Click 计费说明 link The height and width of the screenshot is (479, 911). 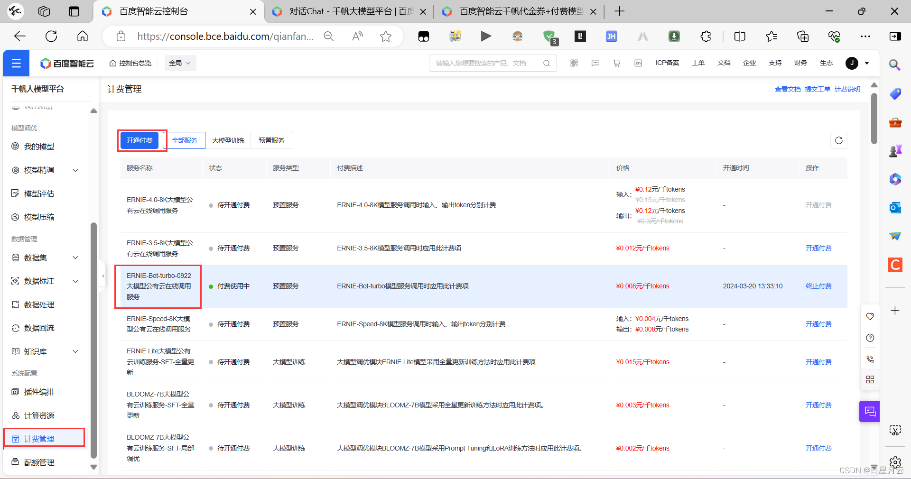(847, 89)
